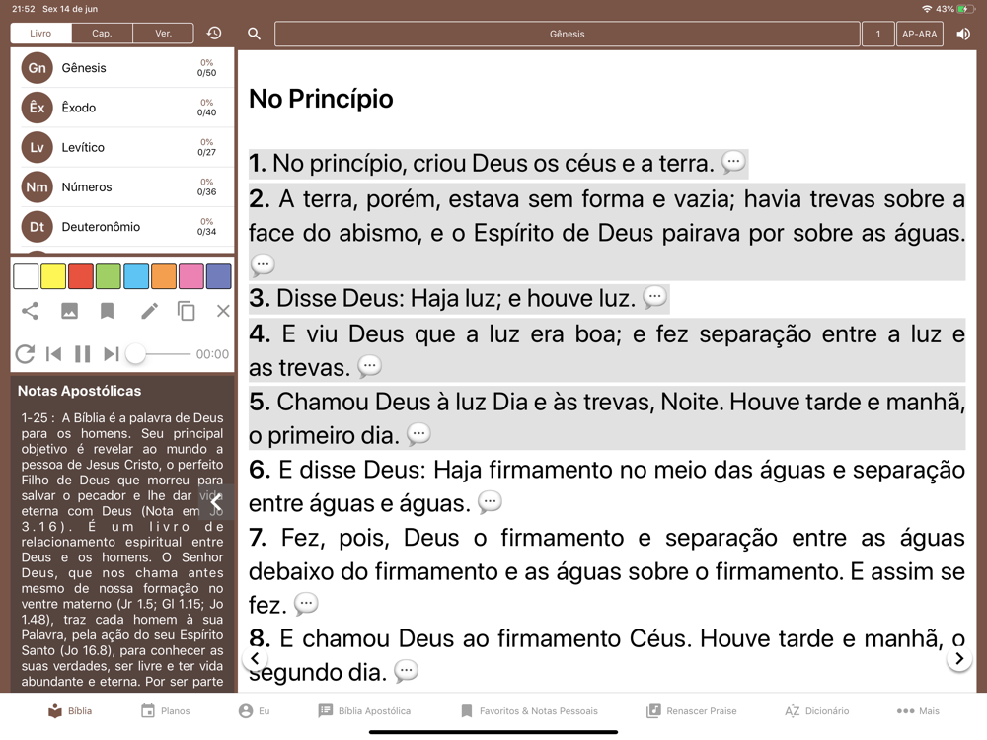Change the AP-ARA Bible version
Screen dimensions: 987x740
pos(920,34)
